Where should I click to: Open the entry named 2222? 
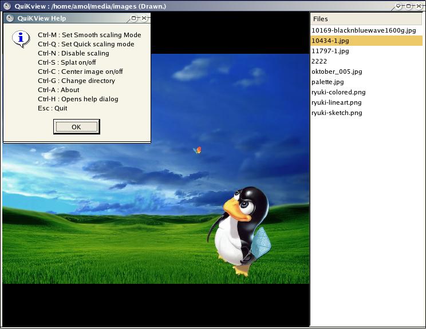(366, 61)
